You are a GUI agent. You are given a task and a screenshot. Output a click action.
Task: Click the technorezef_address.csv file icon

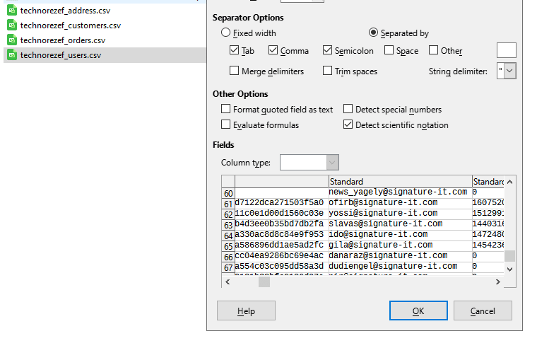[x=12, y=11]
